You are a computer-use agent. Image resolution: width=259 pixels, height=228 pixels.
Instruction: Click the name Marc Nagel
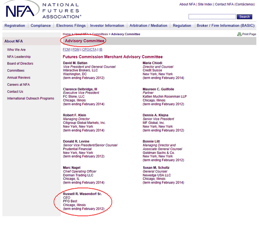(x=72, y=168)
